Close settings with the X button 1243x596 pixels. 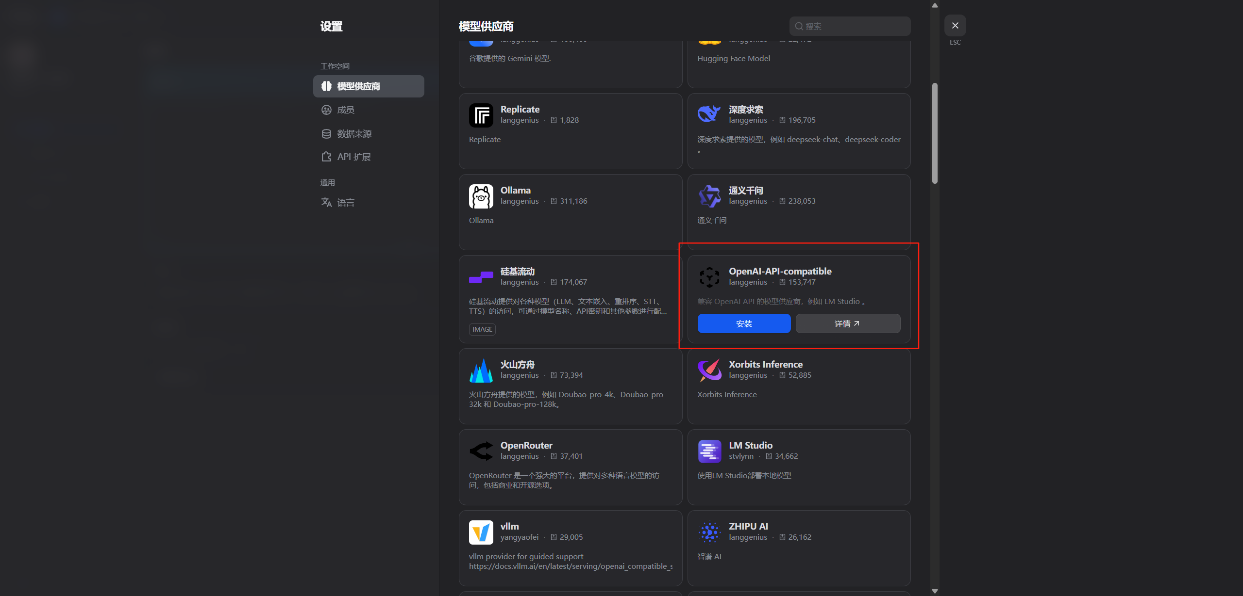point(955,25)
